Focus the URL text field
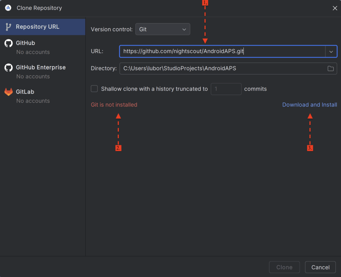This screenshot has width=341, height=277. tap(220, 52)
